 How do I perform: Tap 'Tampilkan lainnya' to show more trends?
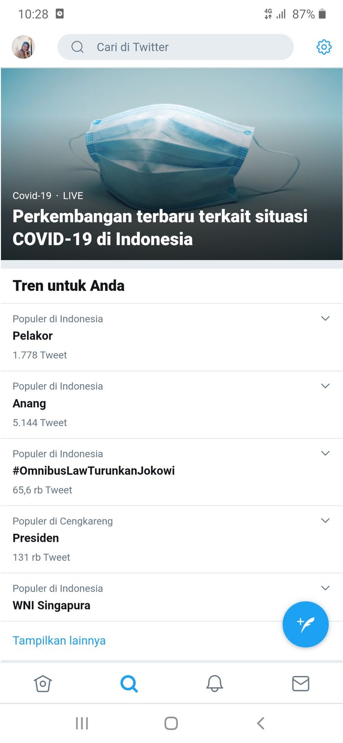[x=59, y=640]
